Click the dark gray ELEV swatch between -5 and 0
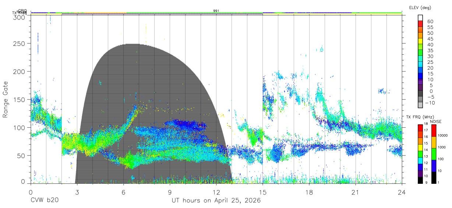This screenshot has width=452, height=208. [420, 94]
